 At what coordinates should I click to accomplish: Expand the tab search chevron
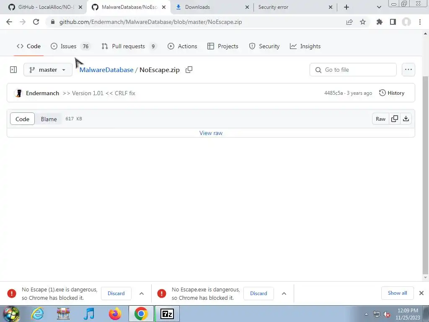tap(379, 7)
